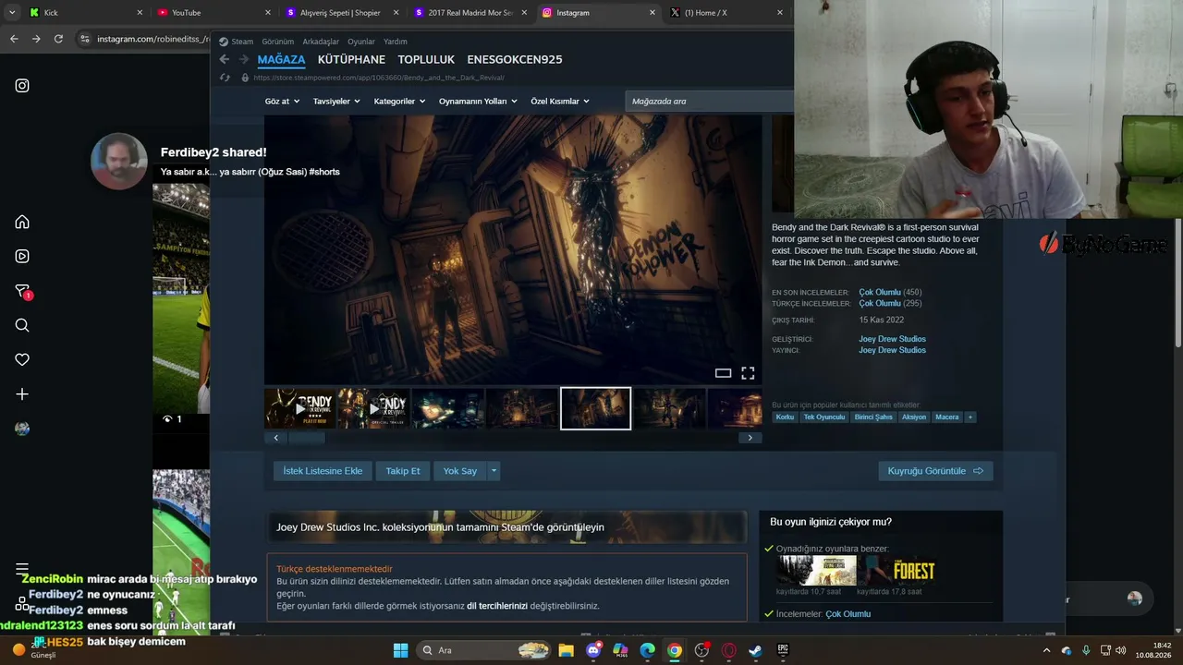Open Instagram messages icon with notification badge
This screenshot has width=1183, height=665.
tap(23, 292)
